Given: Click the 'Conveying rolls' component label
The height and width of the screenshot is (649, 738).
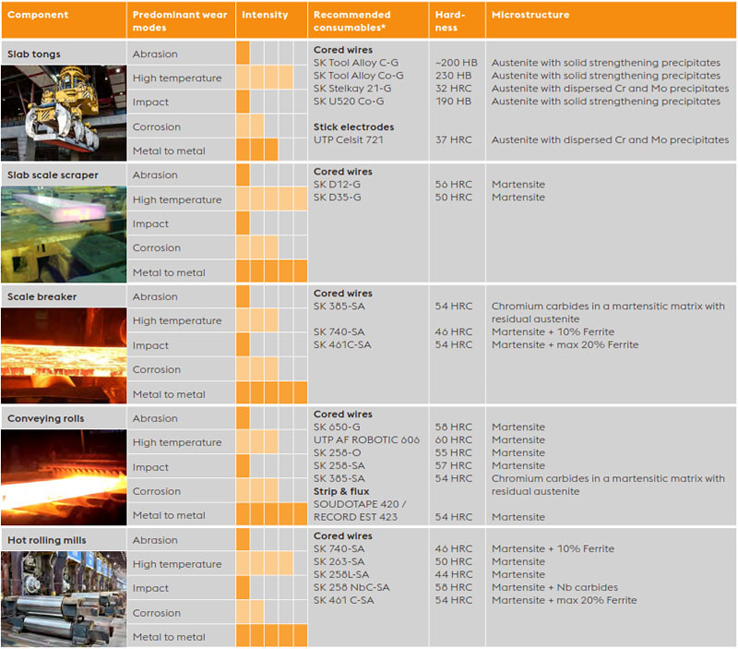Looking at the screenshot, I should [x=45, y=418].
